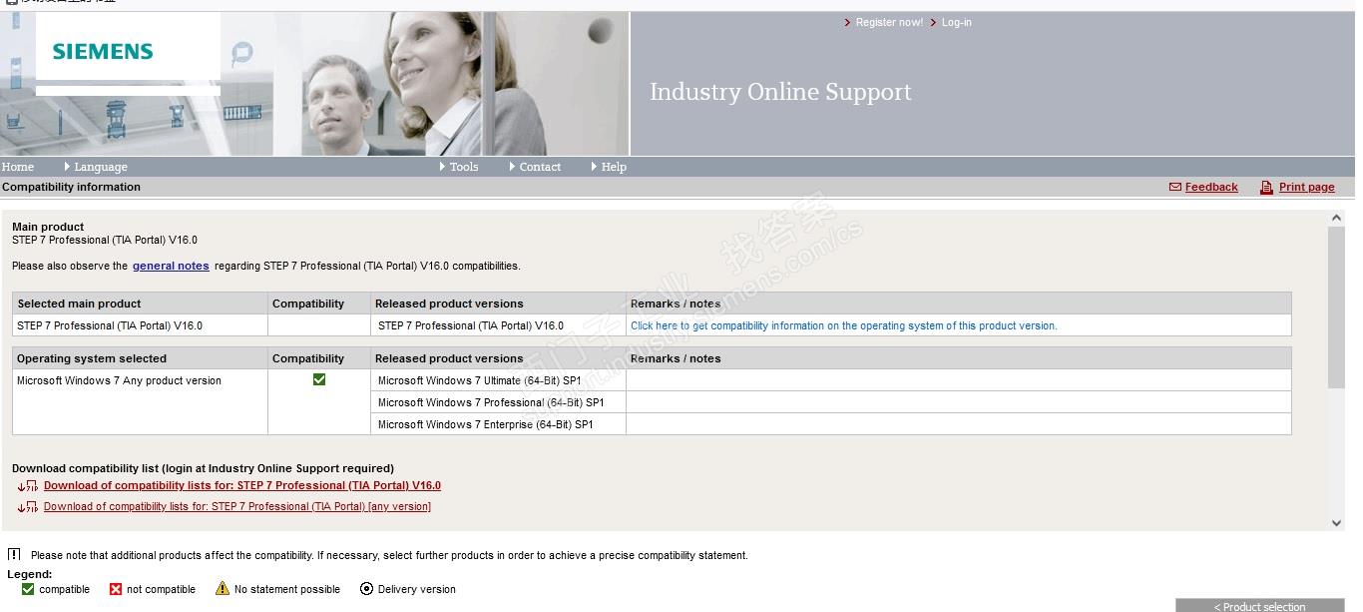
Task: Click the exclamation note icon above Legend
Action: click(x=14, y=554)
